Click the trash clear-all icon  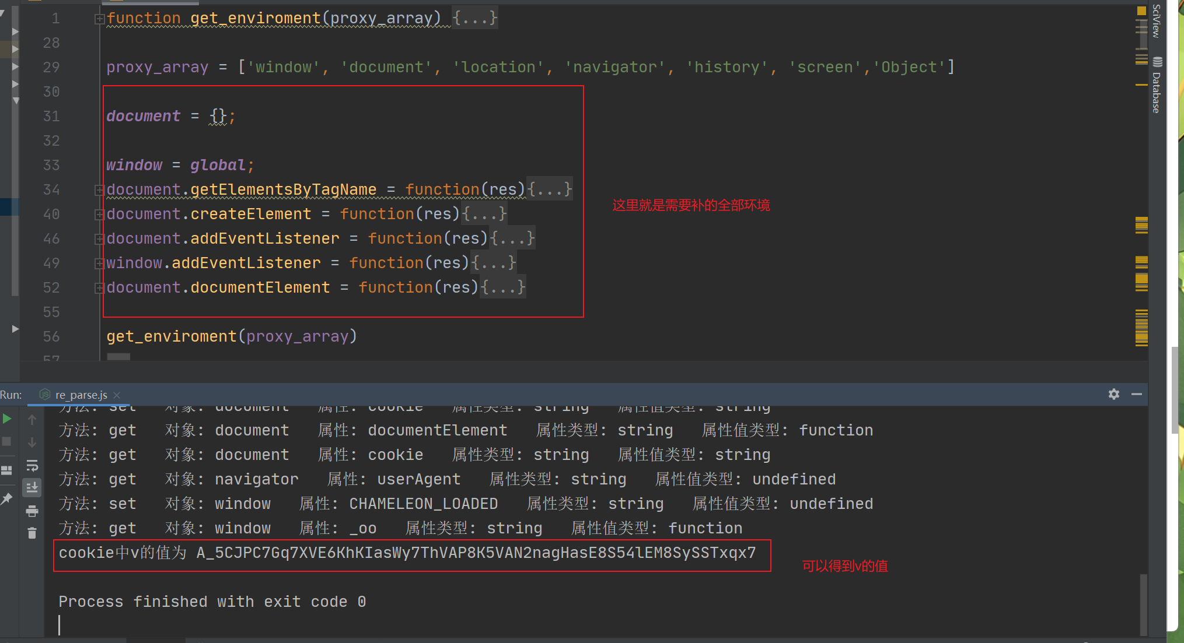32,533
